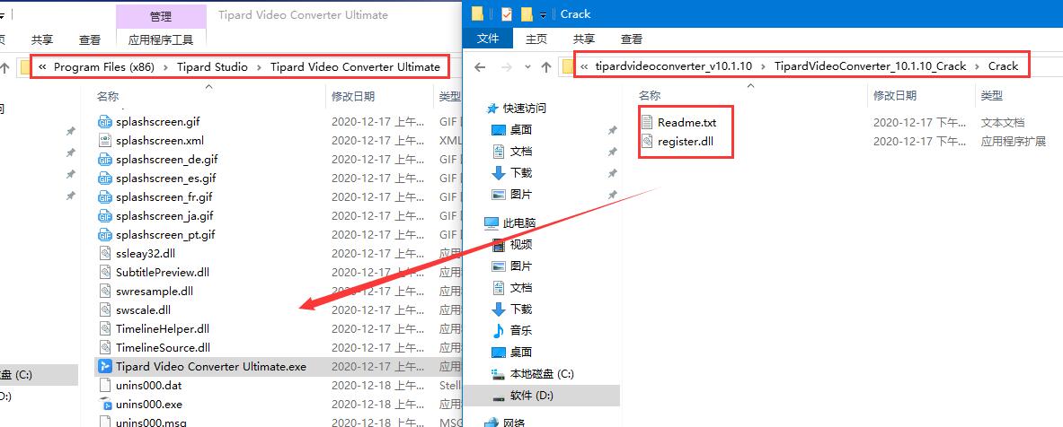Screen dimensions: 1063x427
Task: Click tipardvideoconverter_v10.1.10 breadcrumb
Action: point(674,66)
